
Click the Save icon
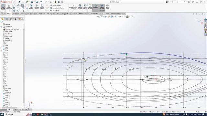(32, 2)
